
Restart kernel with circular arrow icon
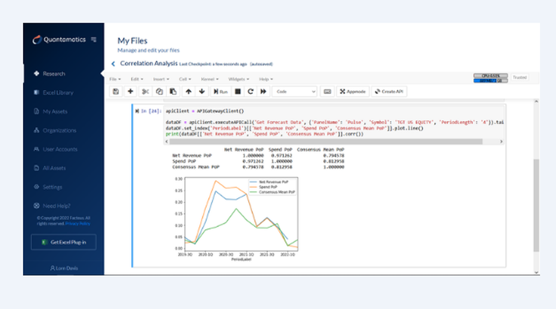pos(250,92)
